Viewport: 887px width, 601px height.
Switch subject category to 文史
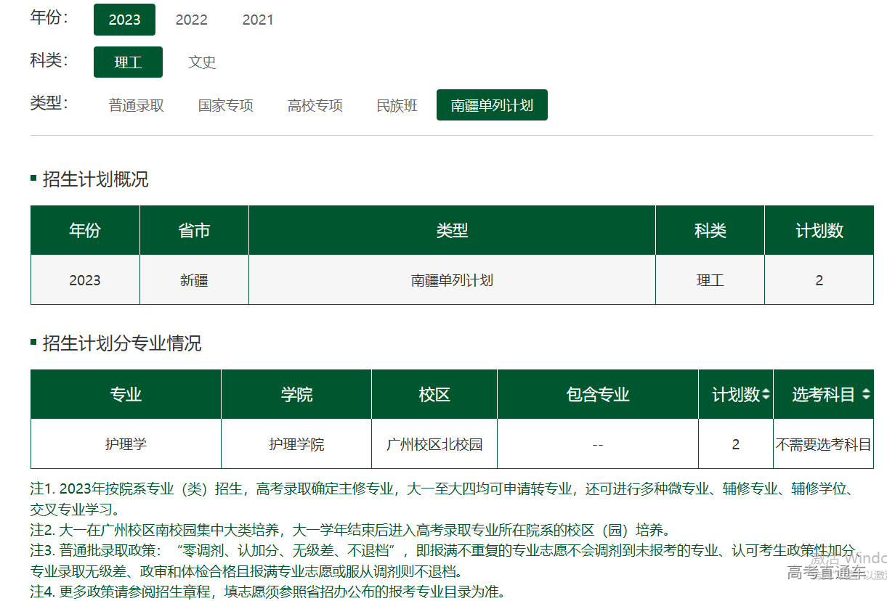point(202,62)
